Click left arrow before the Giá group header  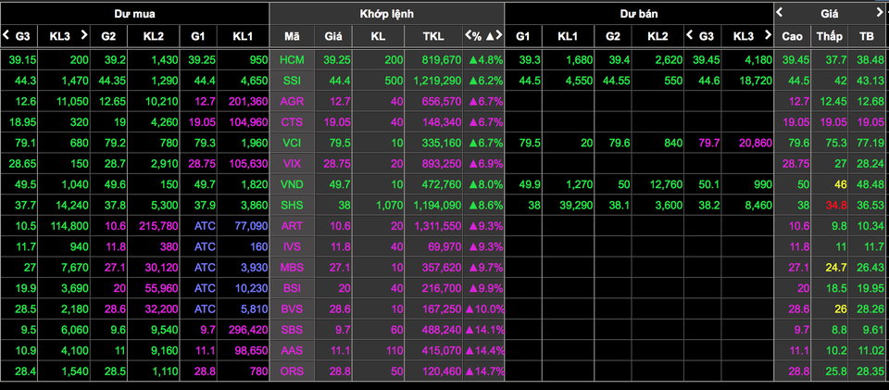(x=780, y=12)
